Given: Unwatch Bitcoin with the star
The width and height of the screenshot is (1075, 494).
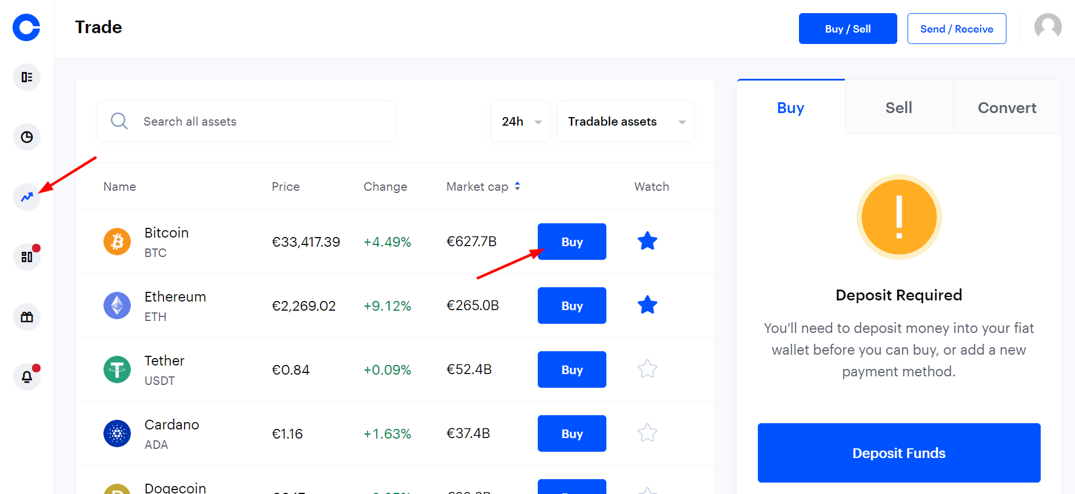Looking at the screenshot, I should 648,241.
